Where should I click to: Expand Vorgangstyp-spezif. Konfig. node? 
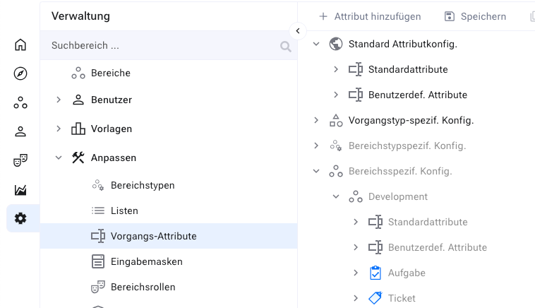pyautogui.click(x=316, y=121)
